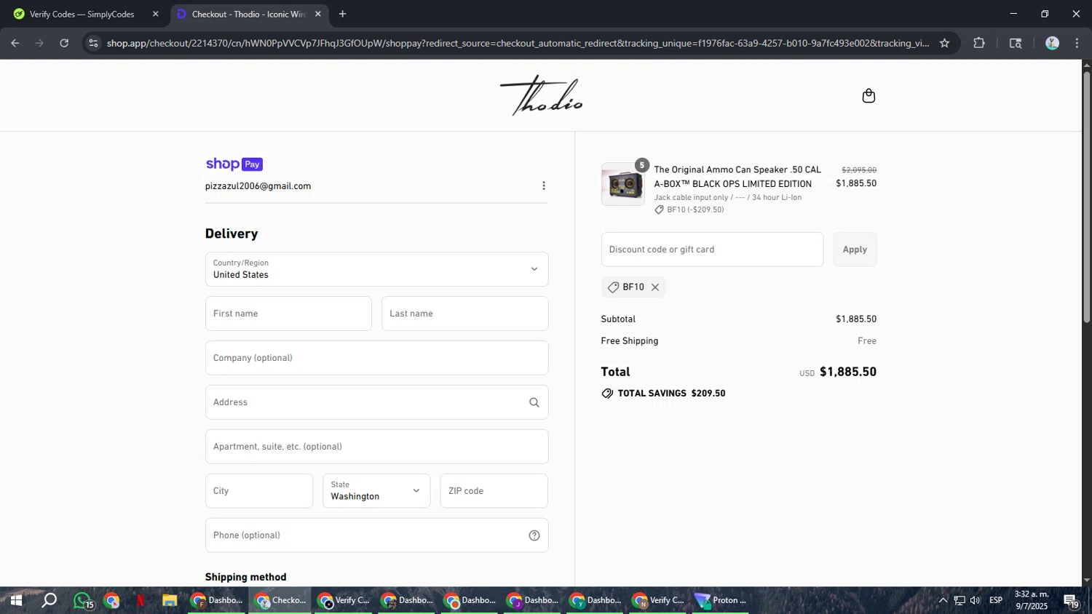
Task: Click the TOTAL SAVINGS $209.50 text
Action: (671, 394)
